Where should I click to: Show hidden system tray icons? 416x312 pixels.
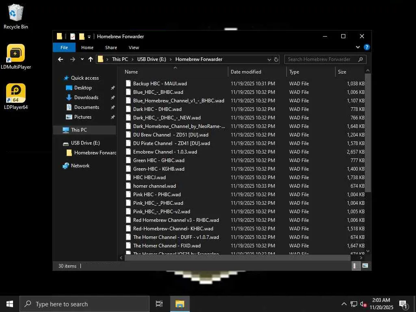344,304
